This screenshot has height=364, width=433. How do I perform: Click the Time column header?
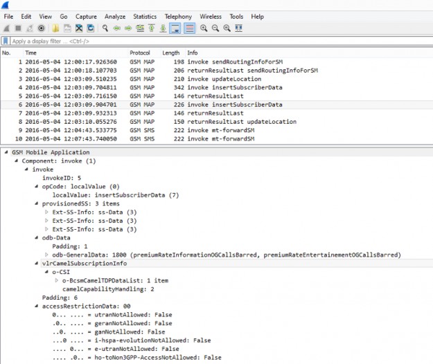tap(31, 53)
